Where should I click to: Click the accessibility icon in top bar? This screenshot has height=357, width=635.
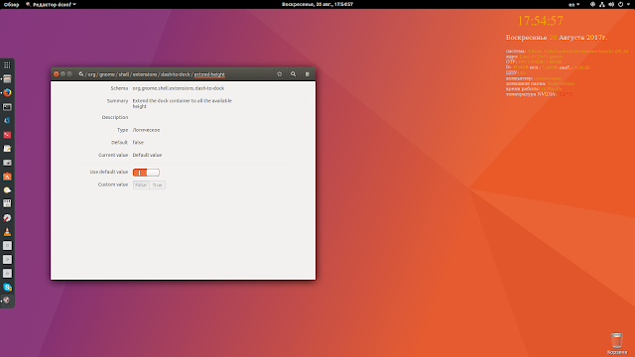pos(592,4)
